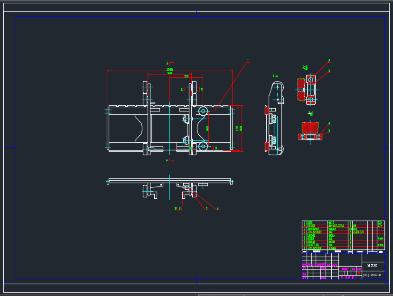The height and width of the screenshot is (296, 393).
Task: Select part balloon number 3
Action: click(x=329, y=71)
